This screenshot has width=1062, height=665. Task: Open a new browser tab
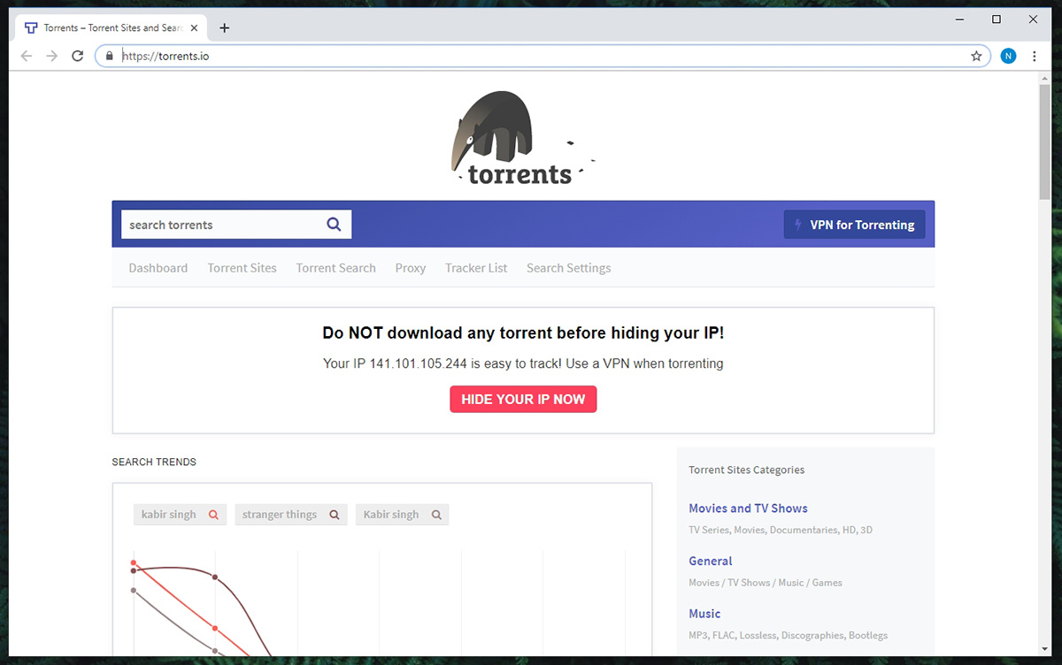[x=225, y=27]
